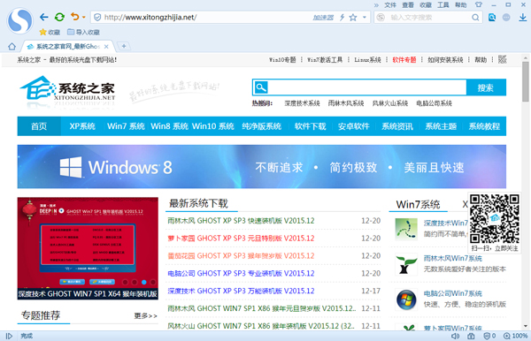Expand the double chevron menu toggle
Screen dimensions: 531x341
click(x=376, y=5)
